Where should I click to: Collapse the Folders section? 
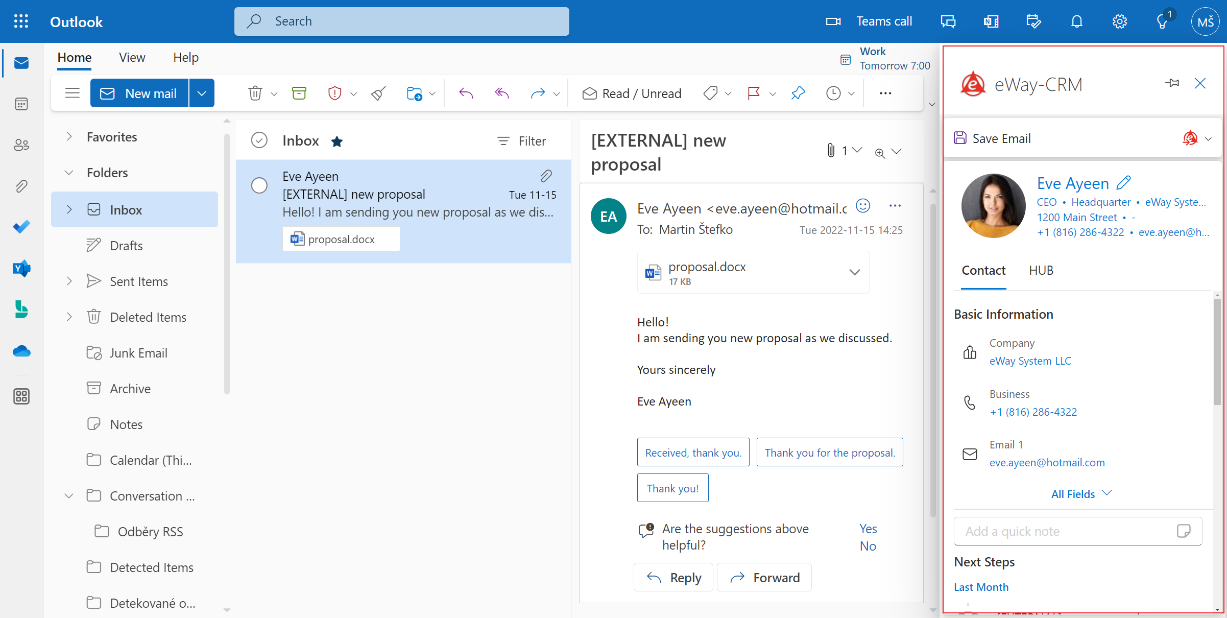pos(69,173)
